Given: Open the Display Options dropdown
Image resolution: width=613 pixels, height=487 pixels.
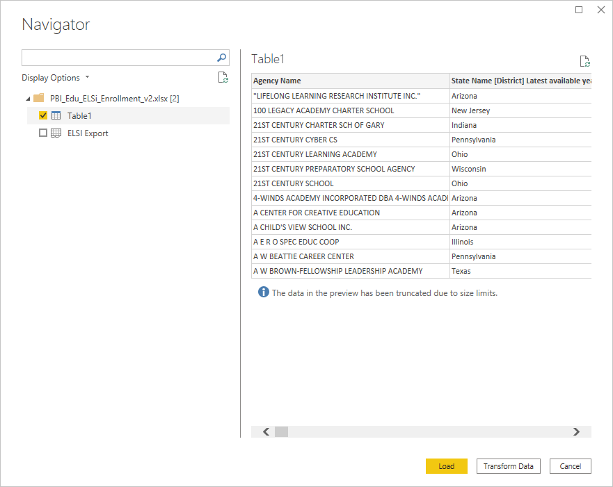Looking at the screenshot, I should click(x=56, y=77).
